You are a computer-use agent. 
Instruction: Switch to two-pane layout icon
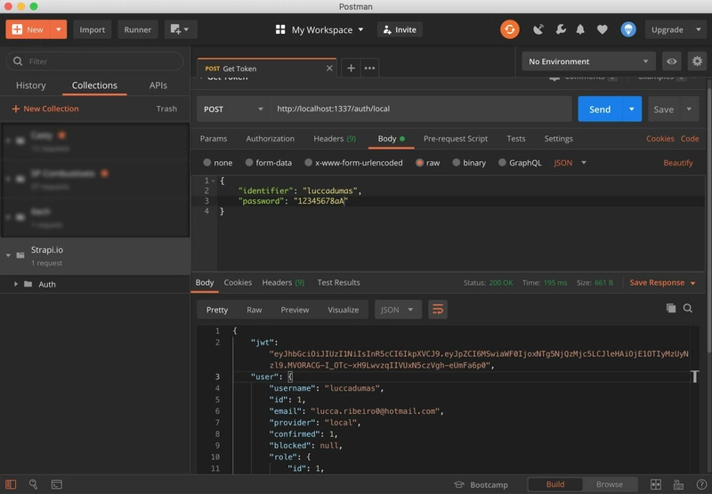[656, 484]
